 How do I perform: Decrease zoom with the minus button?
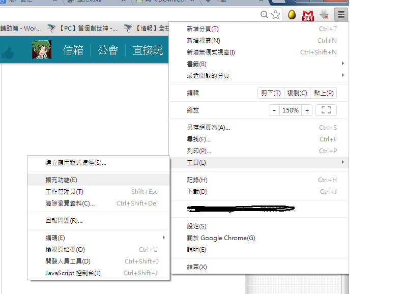point(274,110)
